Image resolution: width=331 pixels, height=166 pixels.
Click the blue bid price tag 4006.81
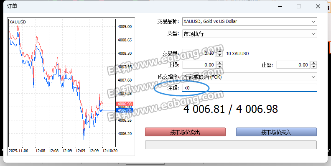point(125,110)
